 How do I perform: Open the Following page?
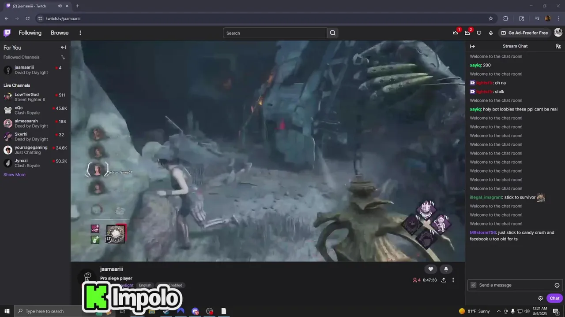pos(30,33)
